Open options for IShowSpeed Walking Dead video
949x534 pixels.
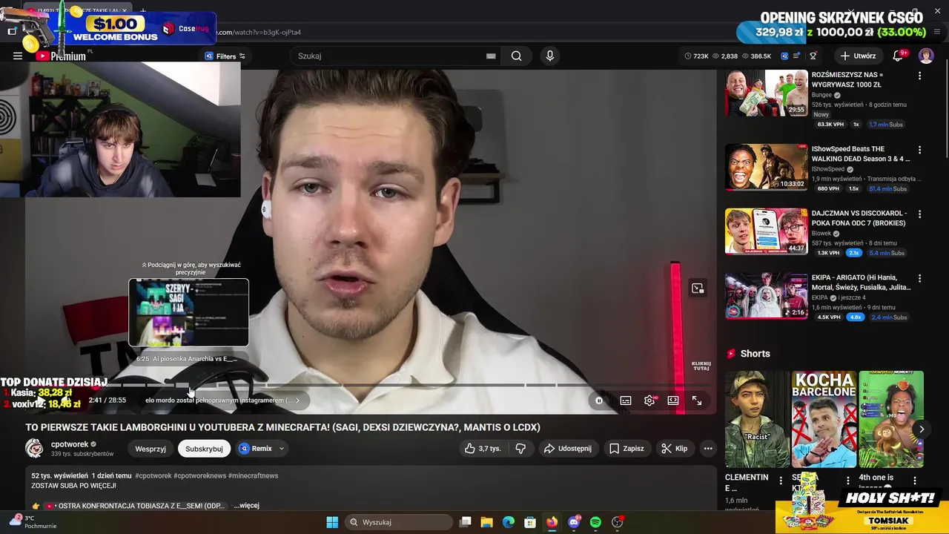click(x=920, y=150)
